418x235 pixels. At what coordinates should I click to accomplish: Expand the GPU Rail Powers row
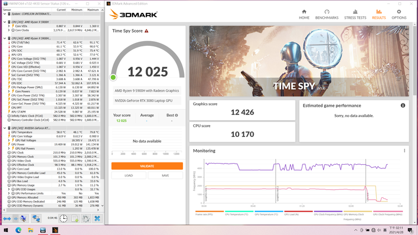pyautogui.click(x=9, y=149)
